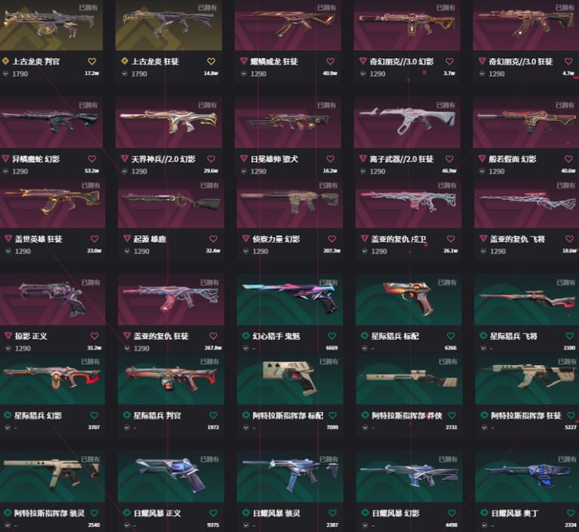Click the heart icon for 日耀风暴 正义

coord(213,513)
